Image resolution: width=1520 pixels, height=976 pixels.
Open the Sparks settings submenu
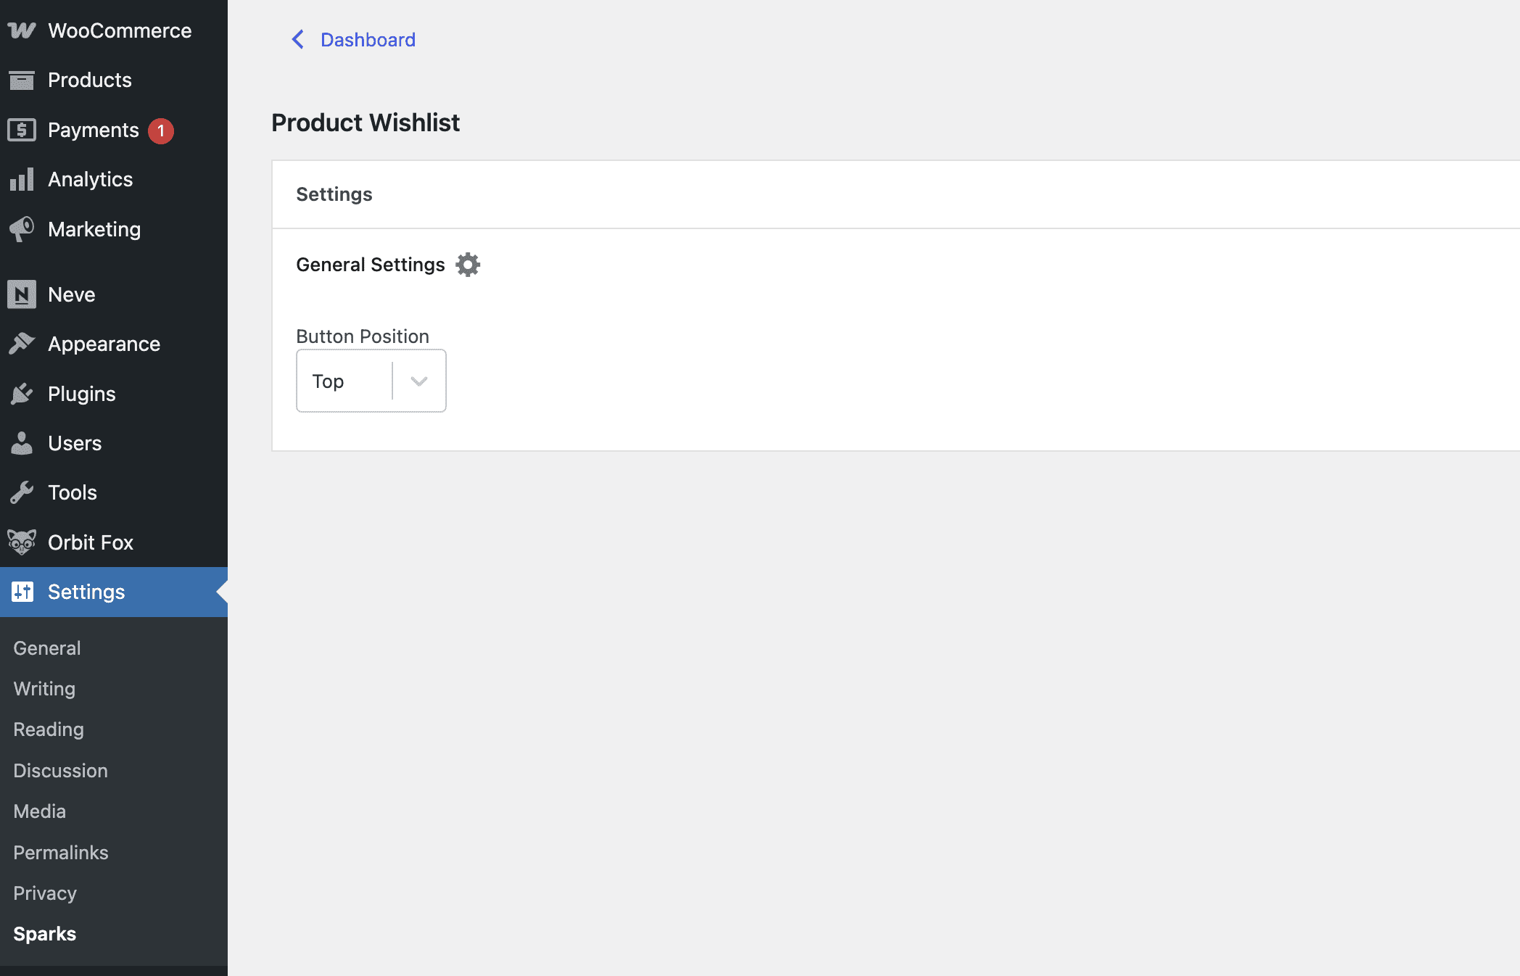(x=45, y=934)
